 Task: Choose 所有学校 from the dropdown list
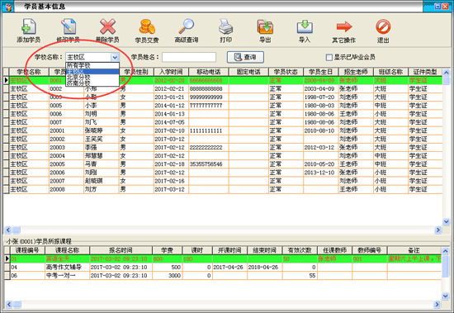point(92,65)
